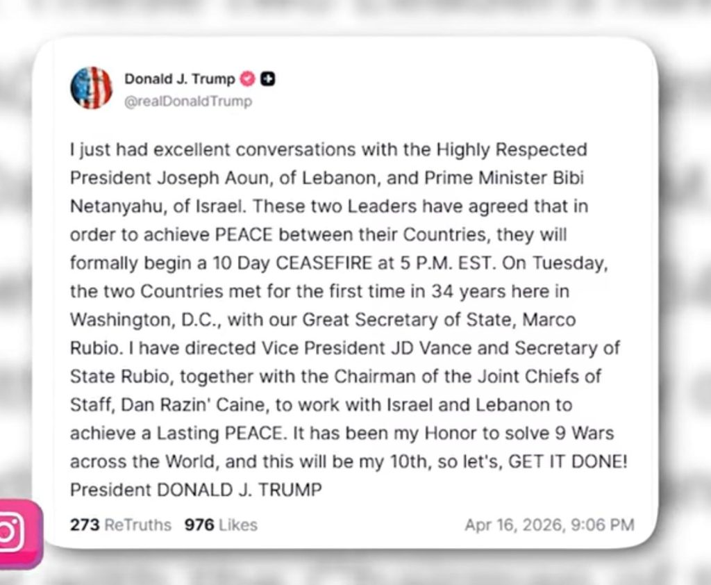Viewport: 711px width, 585px height.
Task: View the 273 ReTruths count
Action: point(120,525)
